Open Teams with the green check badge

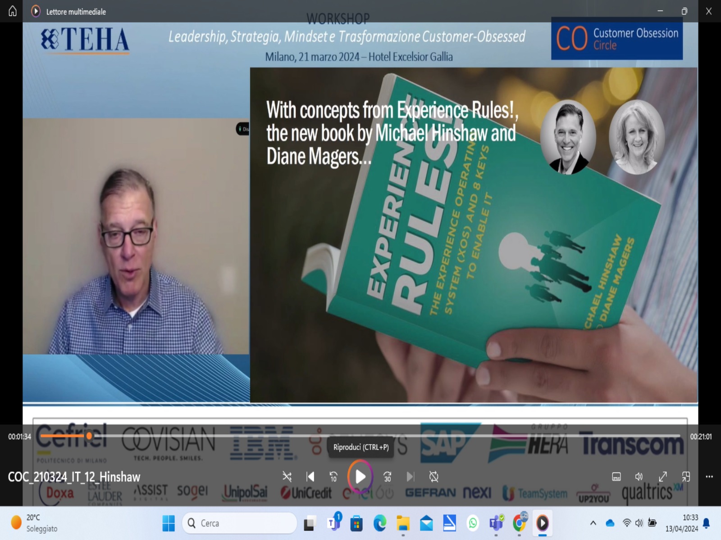[496, 523]
